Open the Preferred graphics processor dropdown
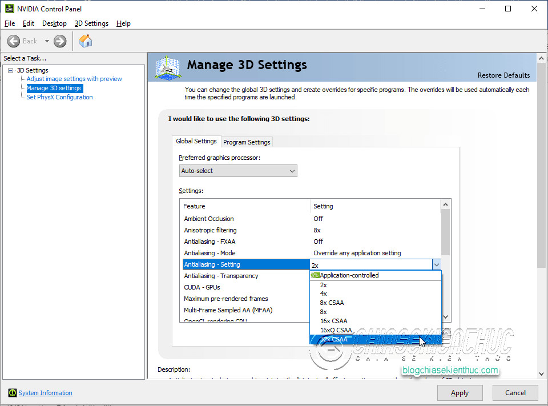This screenshot has width=548, height=406. coord(238,171)
